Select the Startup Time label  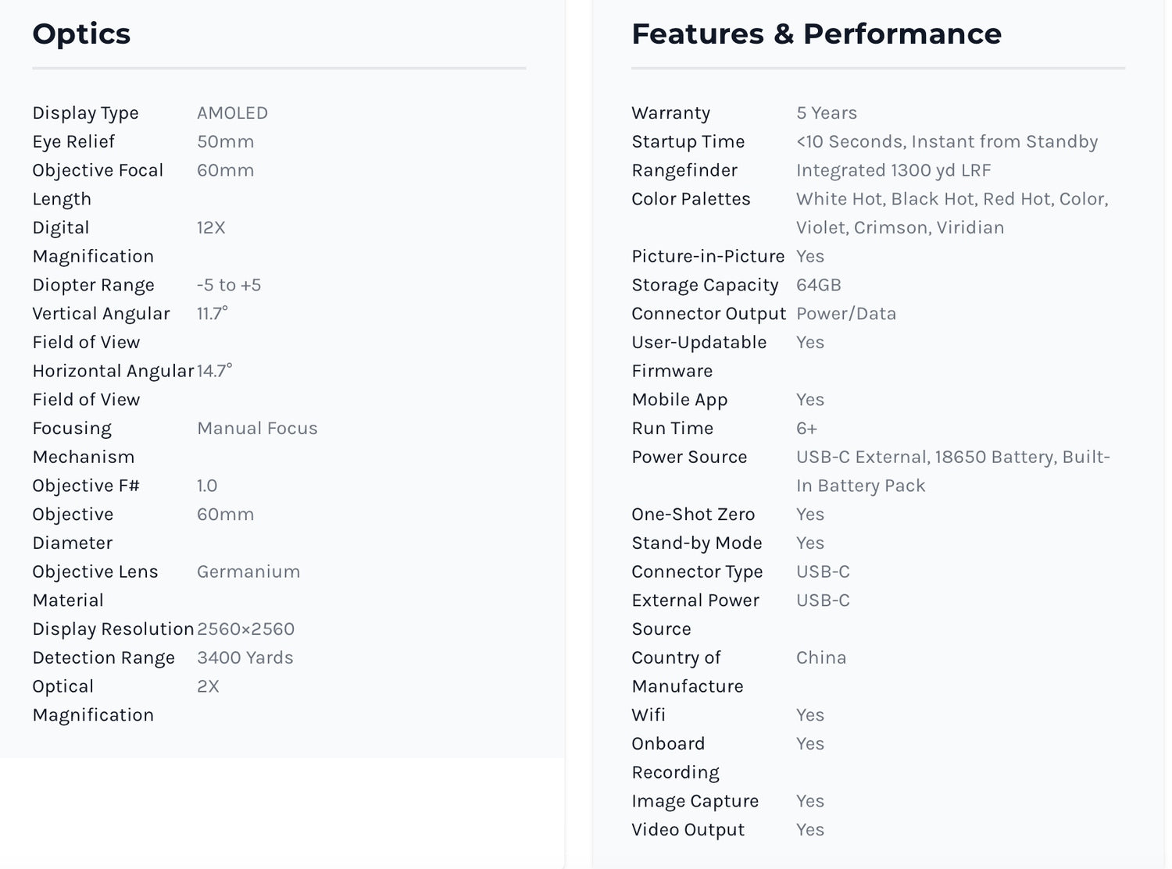click(688, 142)
